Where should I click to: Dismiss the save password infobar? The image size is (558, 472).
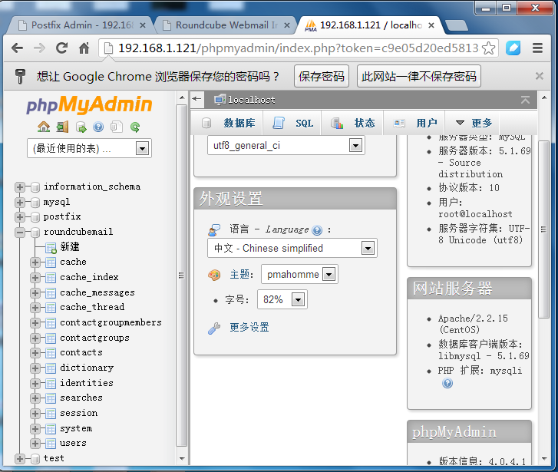click(539, 76)
